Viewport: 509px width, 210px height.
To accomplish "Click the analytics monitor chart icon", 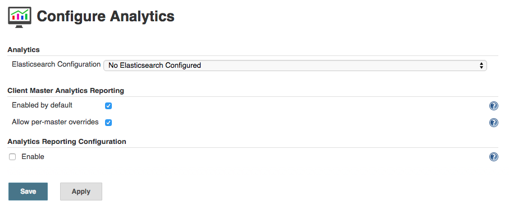I will (x=20, y=17).
